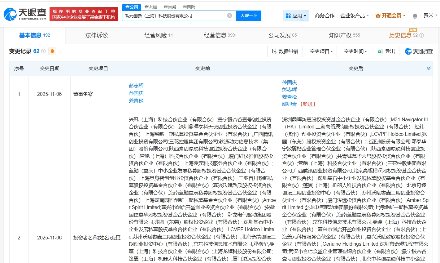Open the 商务合作 menu item

(x=325, y=16)
